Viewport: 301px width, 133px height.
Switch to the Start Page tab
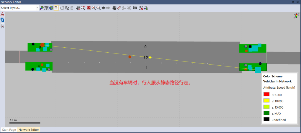point(9,130)
